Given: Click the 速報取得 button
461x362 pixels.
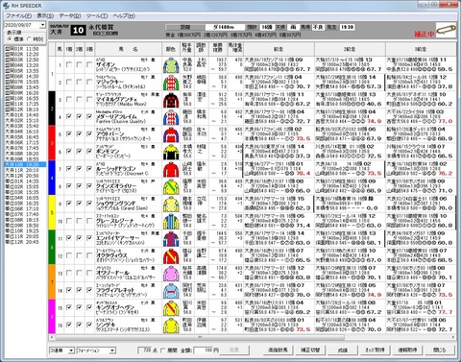Looking at the screenshot, I should coord(407,350).
